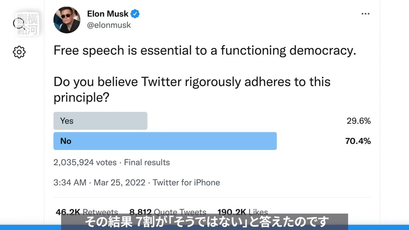Click the 2,035,924 votes count
Viewport: 409px width, 230px height.
point(85,162)
